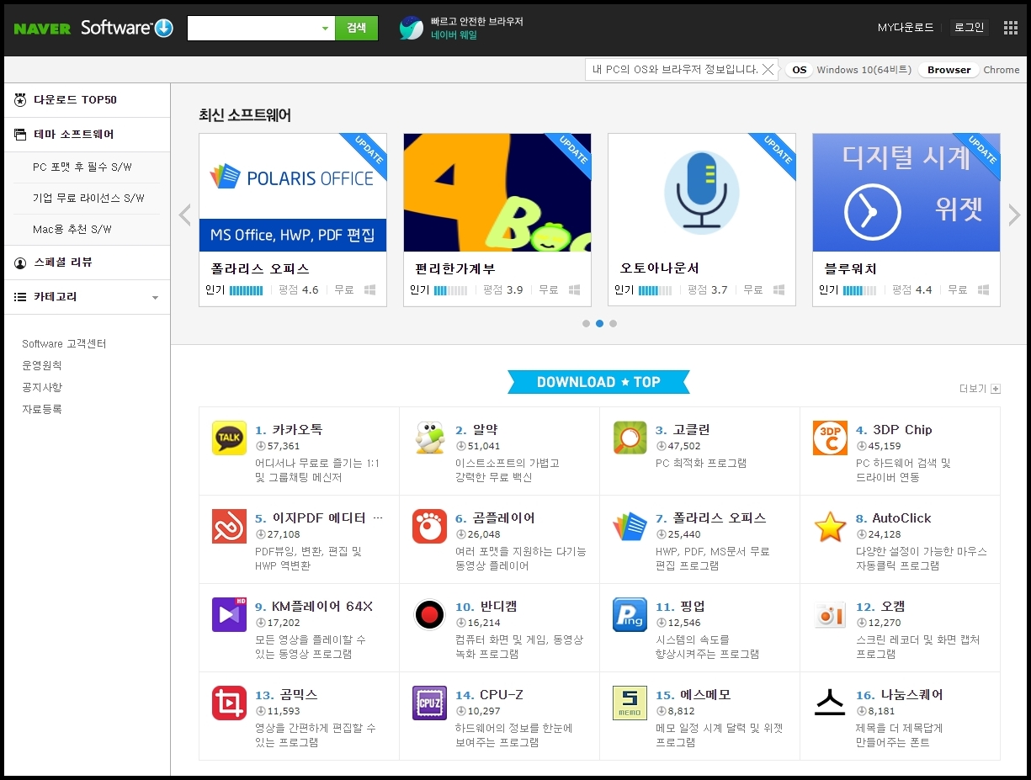Open 운영원칙 link
This screenshot has width=1031, height=780.
click(42, 366)
